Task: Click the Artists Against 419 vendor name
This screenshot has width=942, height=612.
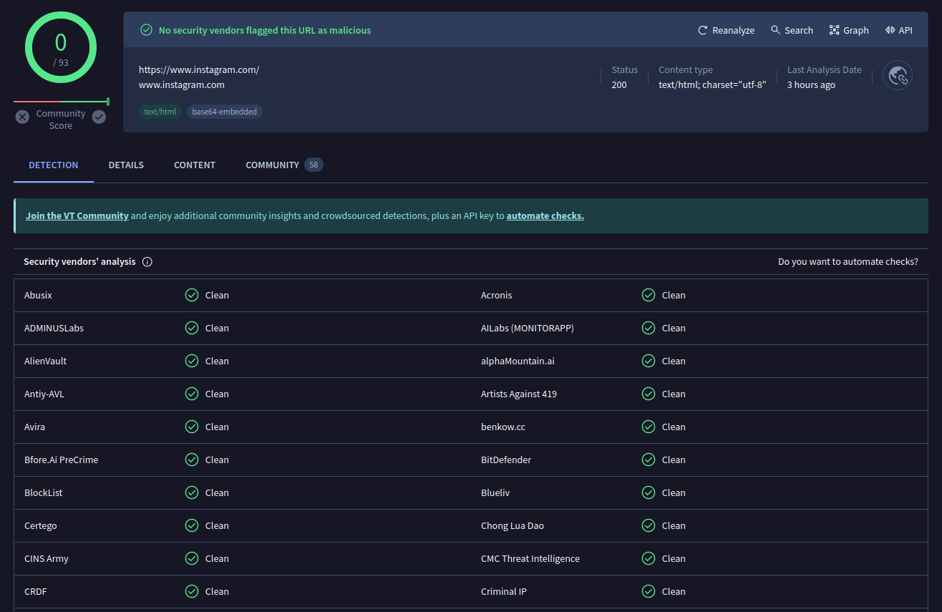Action: click(x=519, y=394)
